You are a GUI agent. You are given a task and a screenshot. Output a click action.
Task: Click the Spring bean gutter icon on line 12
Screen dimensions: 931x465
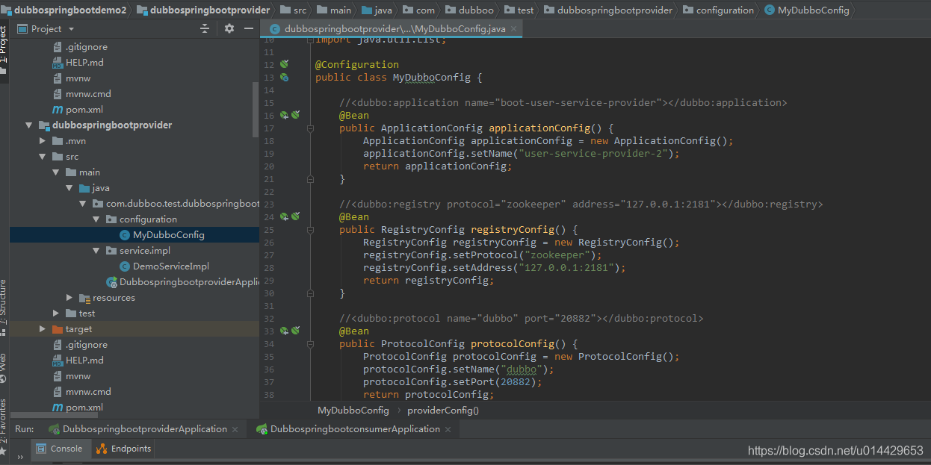[284, 65]
